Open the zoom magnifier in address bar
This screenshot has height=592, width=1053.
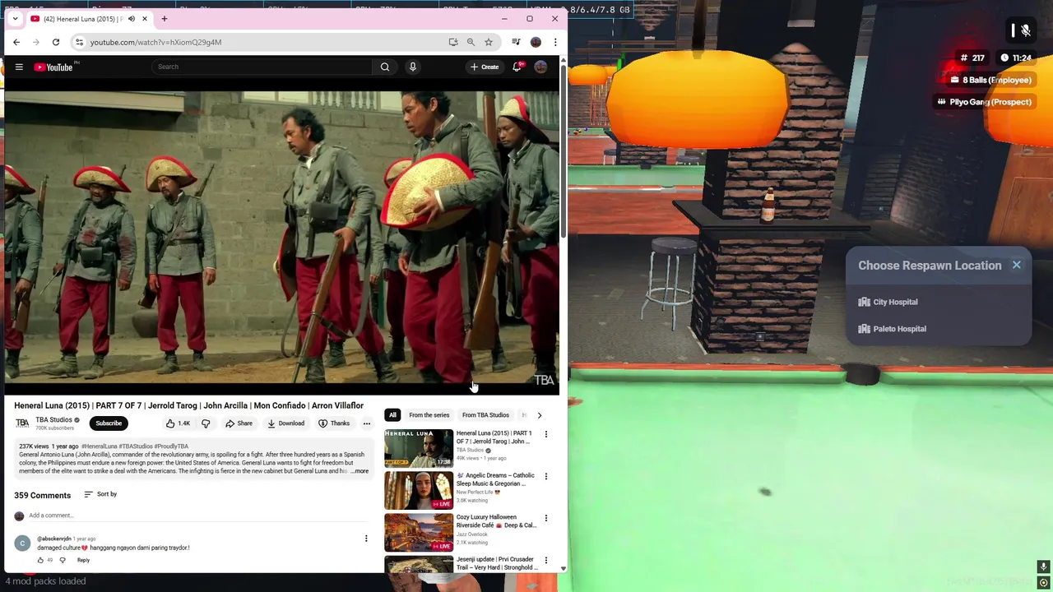(x=471, y=42)
